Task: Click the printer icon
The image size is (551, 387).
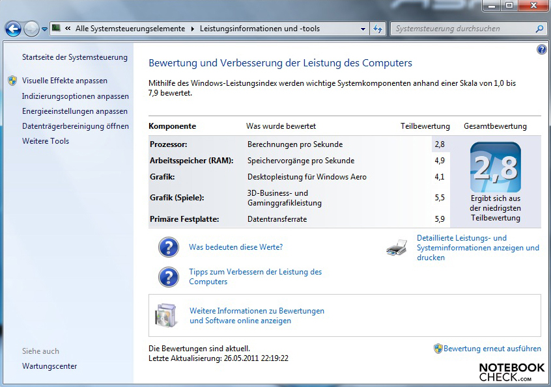Action: (x=397, y=248)
